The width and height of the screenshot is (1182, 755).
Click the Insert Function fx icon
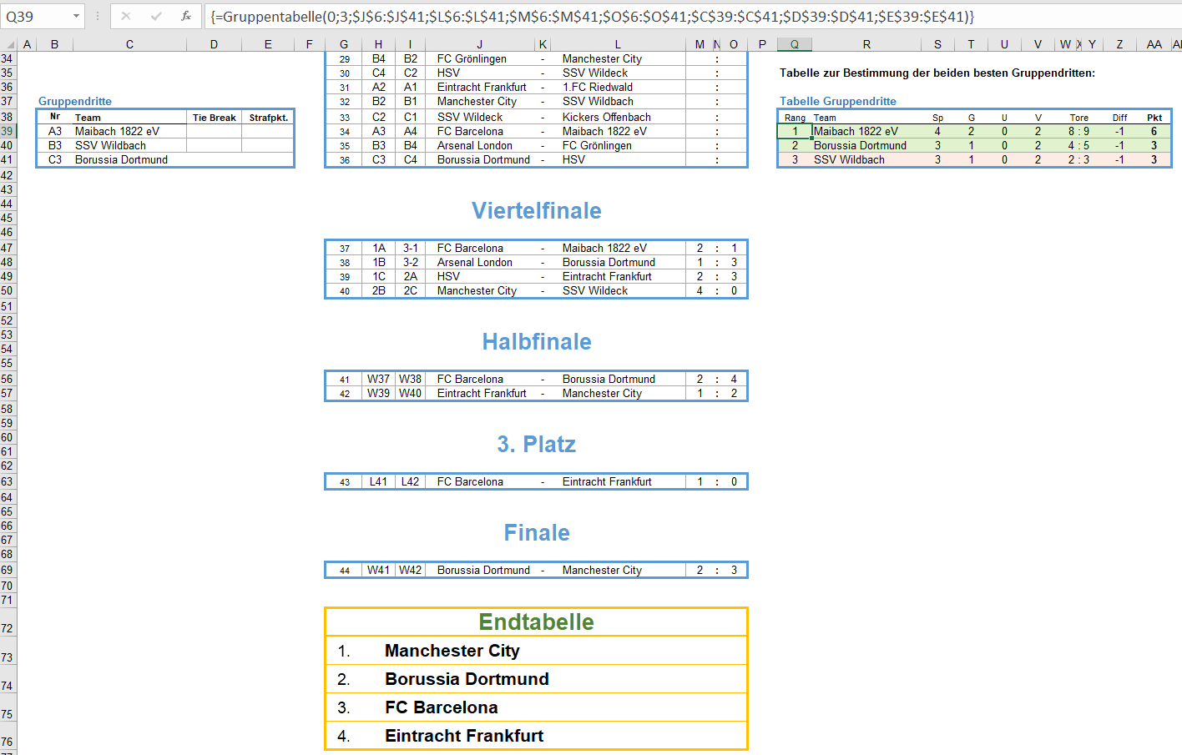185,16
